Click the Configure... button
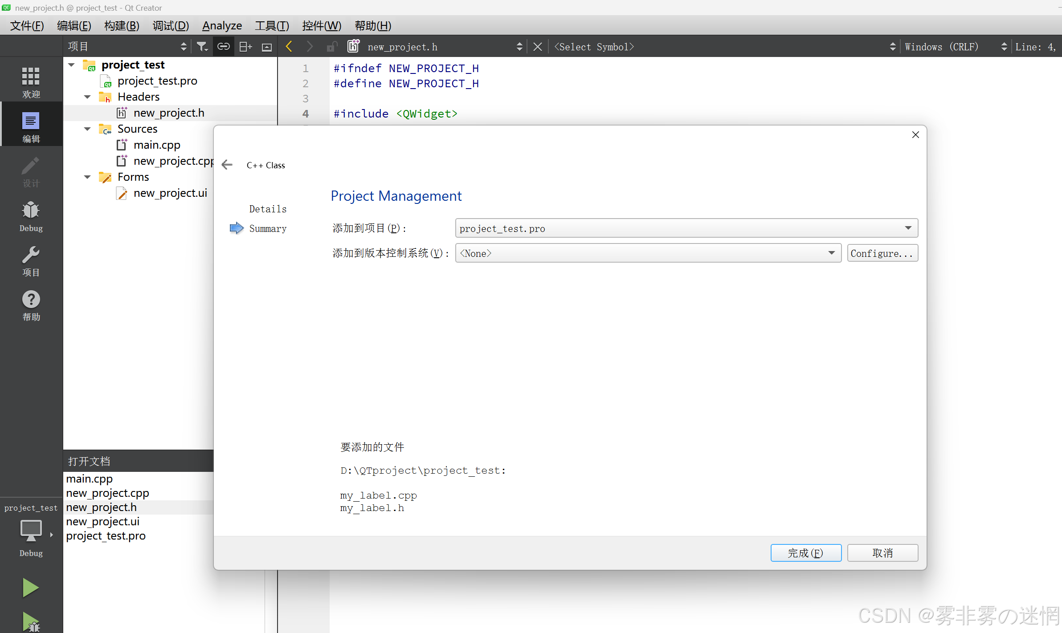1062x633 pixels. (882, 253)
